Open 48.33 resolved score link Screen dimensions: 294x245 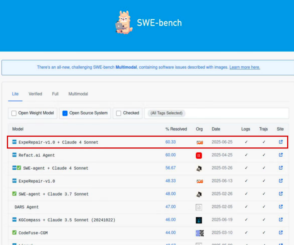[170, 181]
